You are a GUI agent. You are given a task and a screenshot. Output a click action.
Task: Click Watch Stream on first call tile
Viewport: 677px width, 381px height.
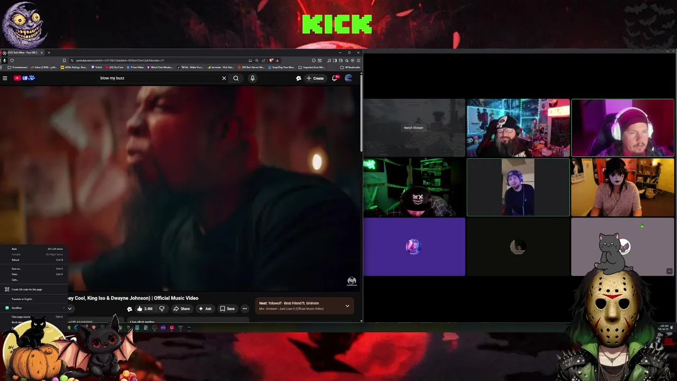414,128
